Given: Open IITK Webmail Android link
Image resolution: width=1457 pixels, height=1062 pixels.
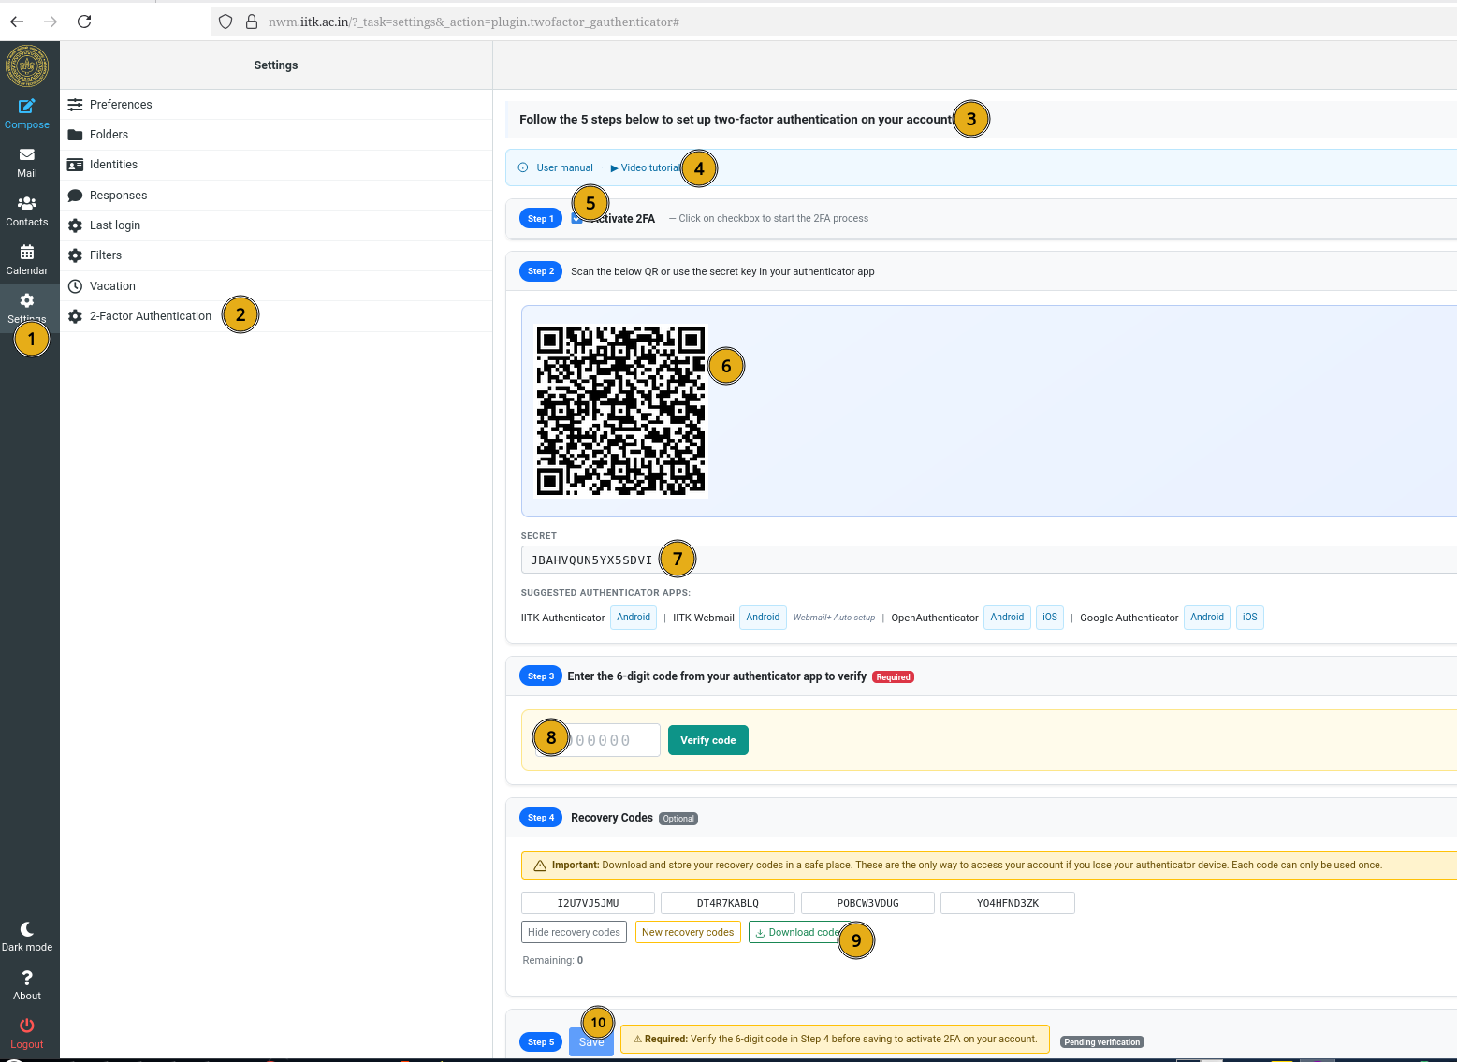Looking at the screenshot, I should click(763, 618).
